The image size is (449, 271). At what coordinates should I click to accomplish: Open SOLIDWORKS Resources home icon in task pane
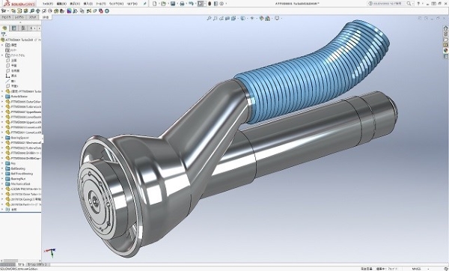445,28
